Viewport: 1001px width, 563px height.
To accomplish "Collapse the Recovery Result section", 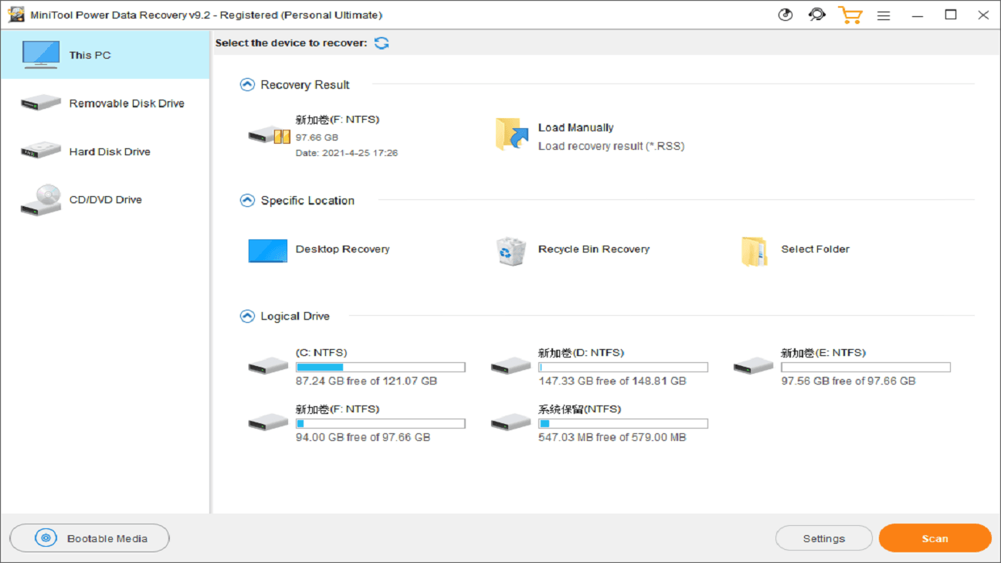I will pos(247,84).
